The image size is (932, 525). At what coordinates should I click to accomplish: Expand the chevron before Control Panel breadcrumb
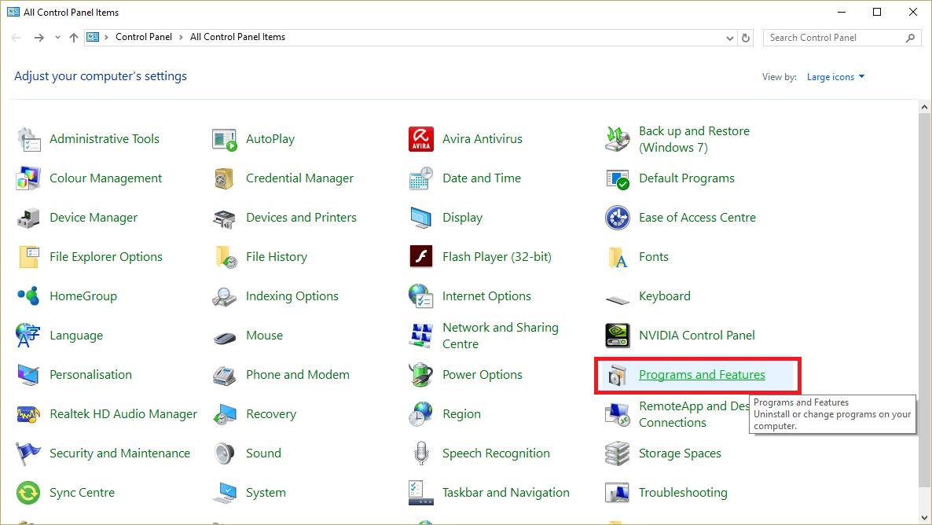pyautogui.click(x=106, y=38)
